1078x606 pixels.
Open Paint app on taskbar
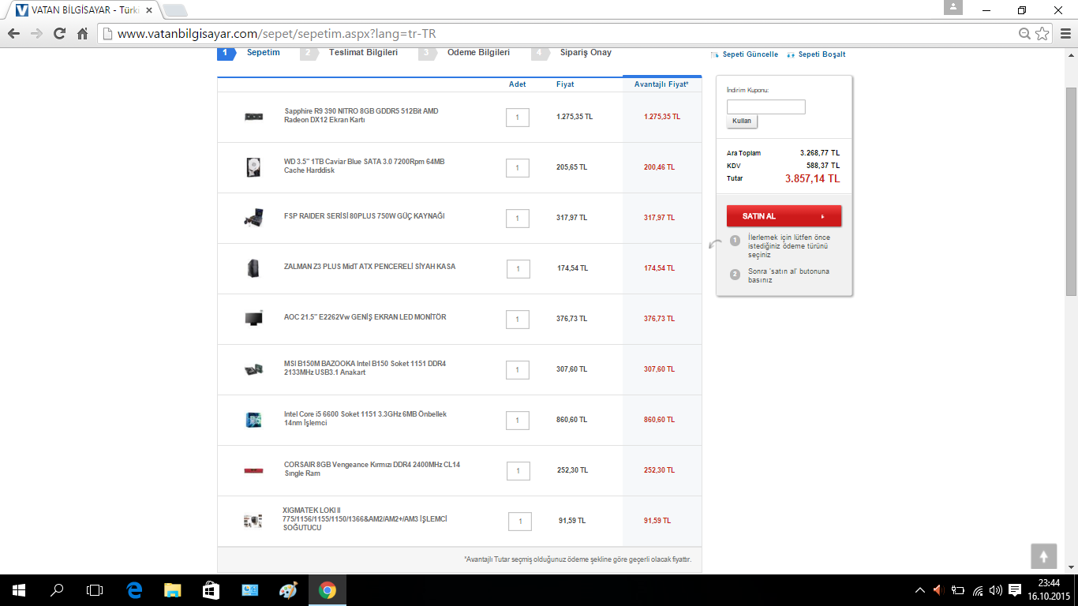289,590
